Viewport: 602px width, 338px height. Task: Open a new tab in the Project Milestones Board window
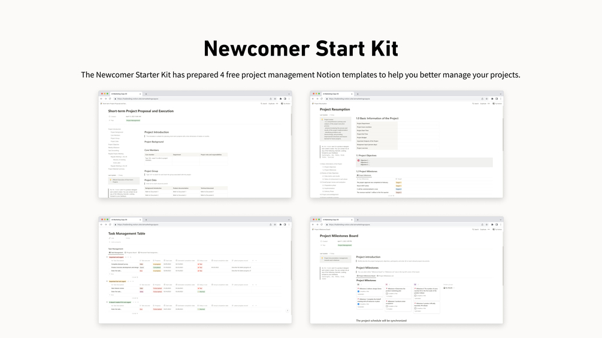pos(358,220)
